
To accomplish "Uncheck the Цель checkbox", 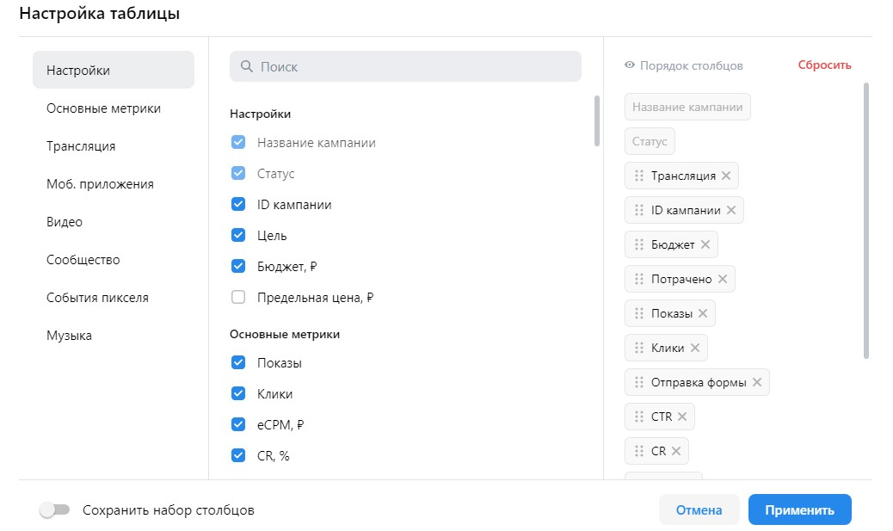I will 238,235.
